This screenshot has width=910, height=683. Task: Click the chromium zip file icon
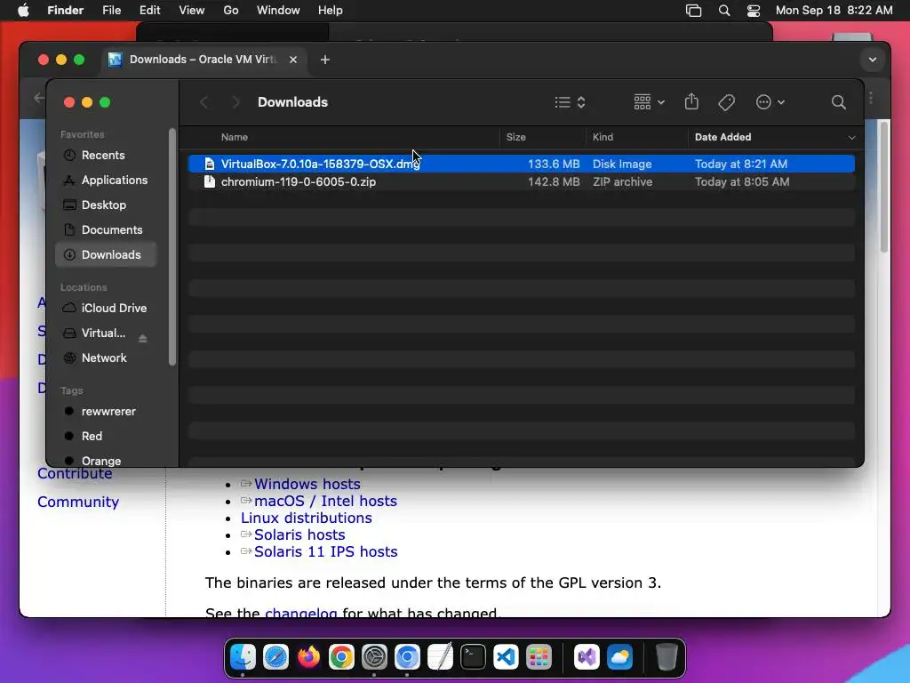210,181
